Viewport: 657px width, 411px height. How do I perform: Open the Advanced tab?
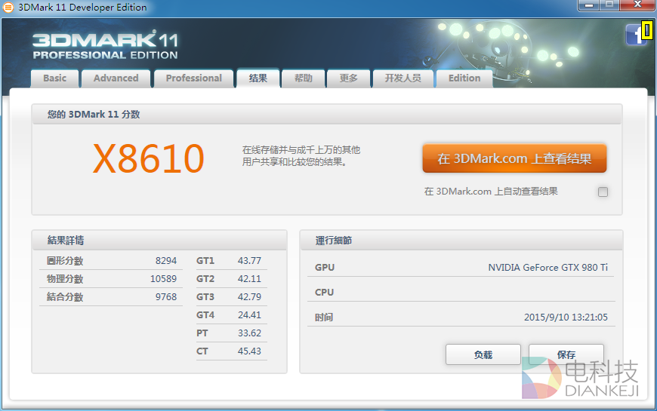click(x=116, y=78)
